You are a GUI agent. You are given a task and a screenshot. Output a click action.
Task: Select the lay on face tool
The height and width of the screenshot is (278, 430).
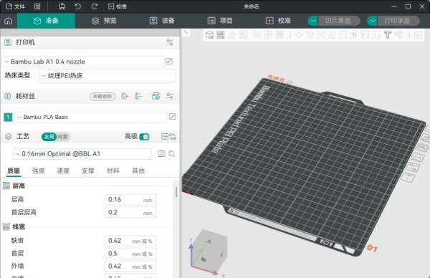(332, 35)
